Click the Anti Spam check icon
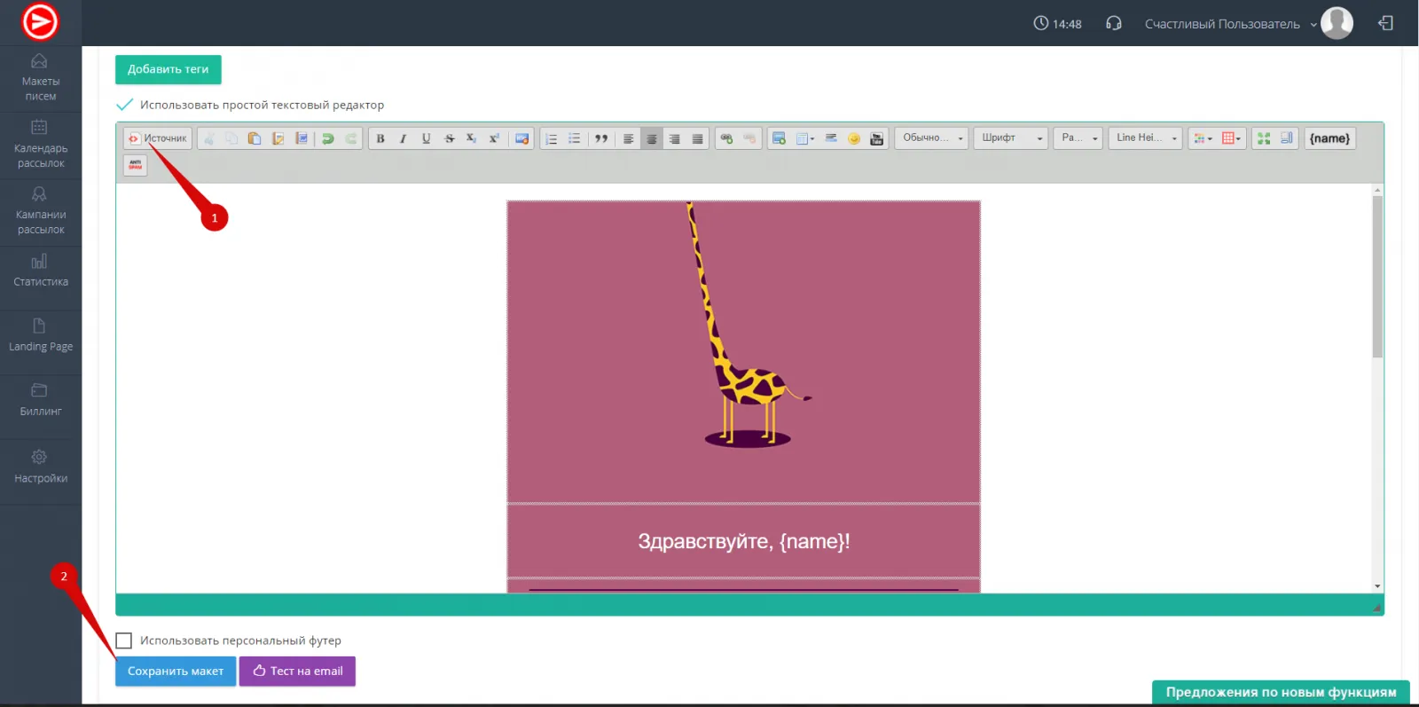 click(x=136, y=165)
